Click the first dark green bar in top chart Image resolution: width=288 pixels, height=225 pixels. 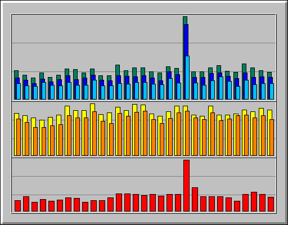pyautogui.click(x=16, y=74)
